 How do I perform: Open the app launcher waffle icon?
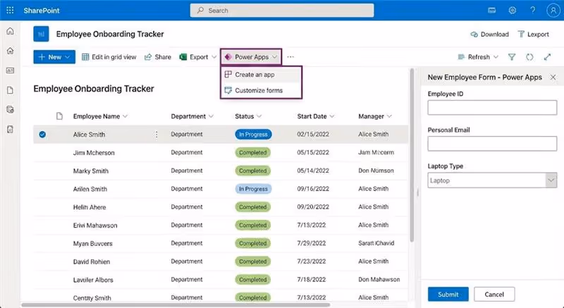[10, 11]
